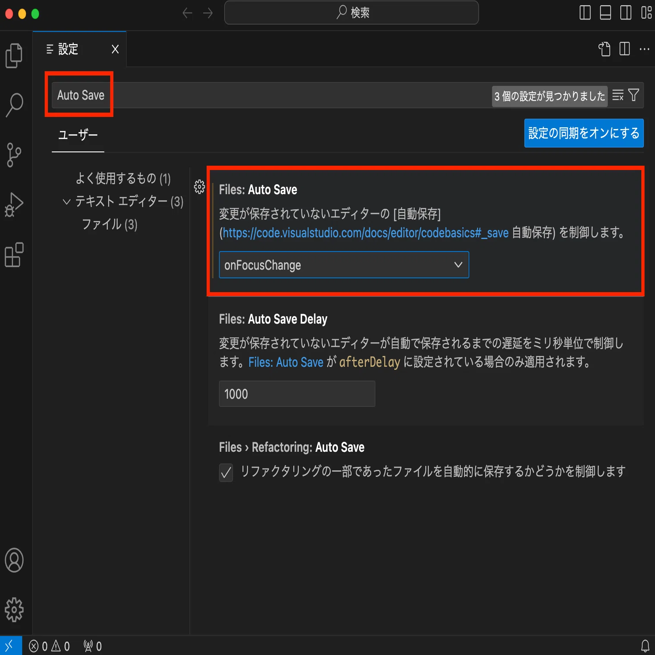655x655 pixels.
Task: Toggle Refactoring Auto Save checkbox
Action: point(226,472)
